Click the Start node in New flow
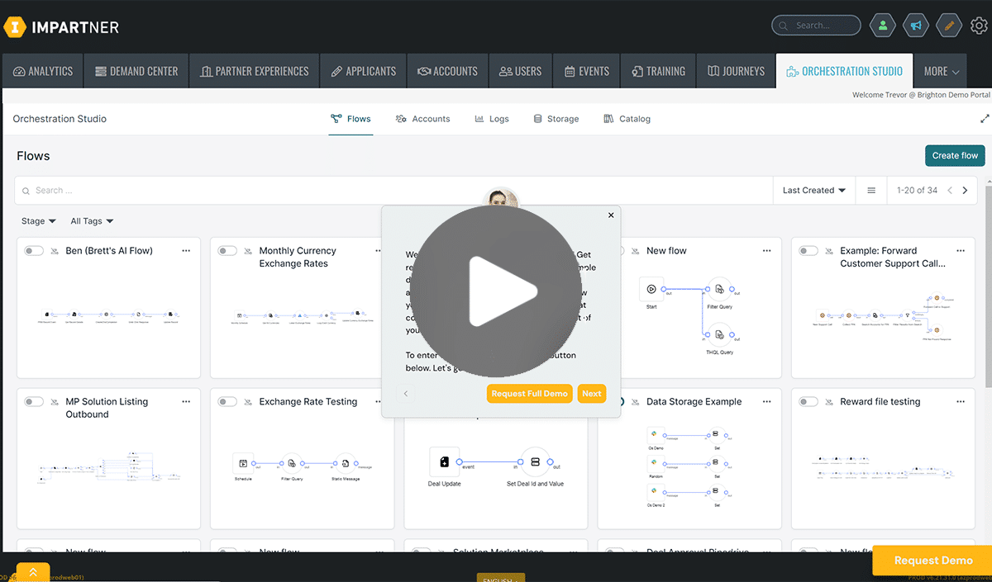 pos(651,290)
